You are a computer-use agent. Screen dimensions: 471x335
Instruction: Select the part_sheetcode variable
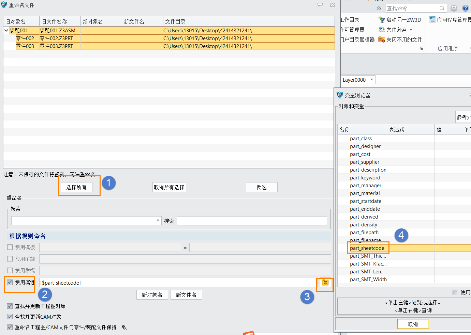367,248
